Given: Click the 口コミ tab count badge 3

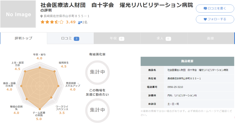Looking at the screenshot, I should [x=77, y=39].
